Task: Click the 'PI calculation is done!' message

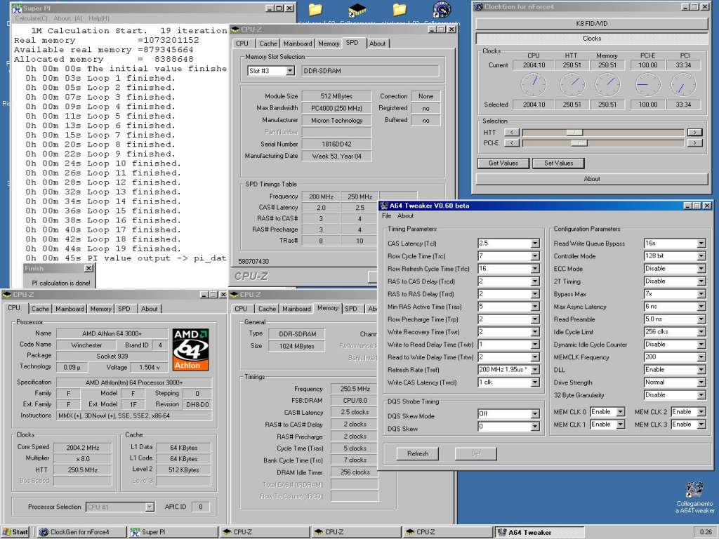Action: [x=61, y=284]
